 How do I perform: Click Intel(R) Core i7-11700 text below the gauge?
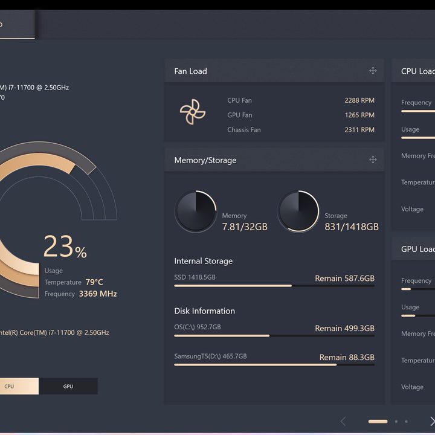[54, 332]
